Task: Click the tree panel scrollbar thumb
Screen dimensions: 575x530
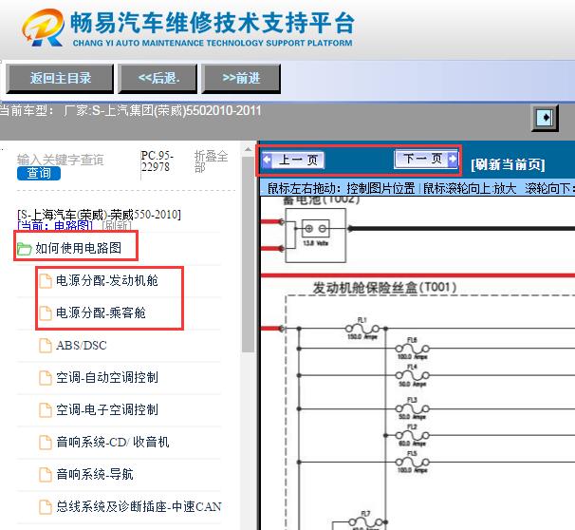Action: (x=249, y=254)
